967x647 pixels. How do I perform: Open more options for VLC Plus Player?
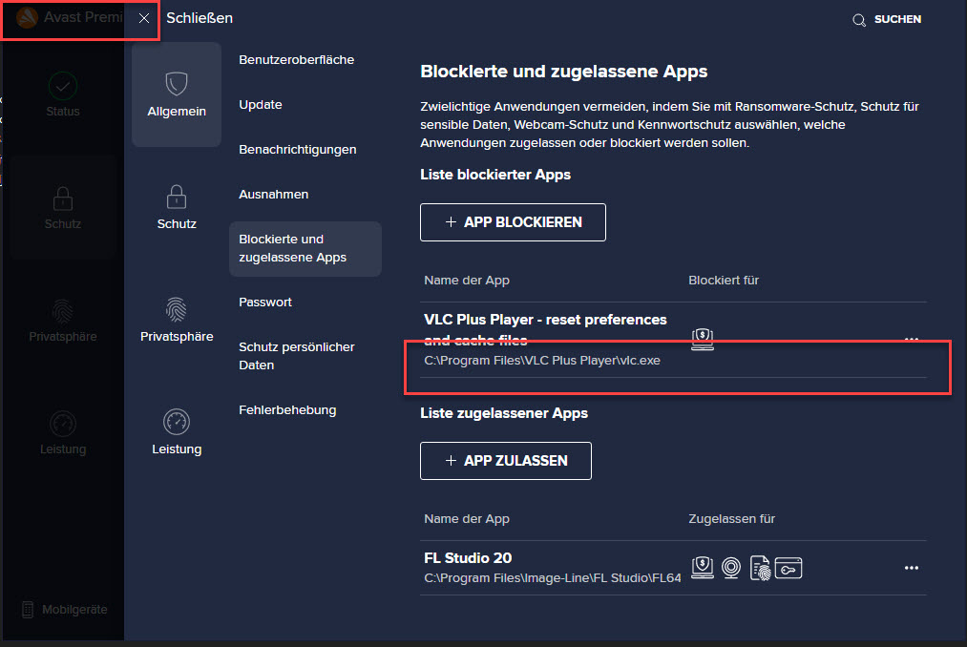tap(912, 339)
